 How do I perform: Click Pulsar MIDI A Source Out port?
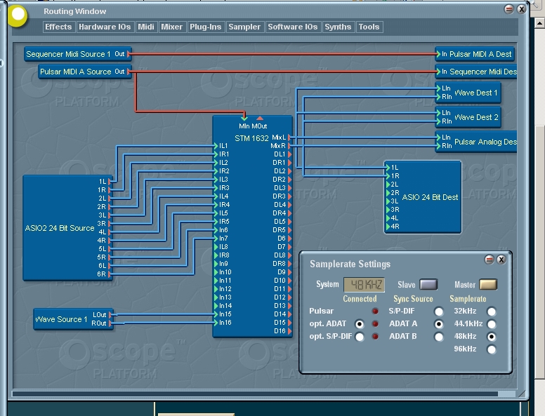129,72
